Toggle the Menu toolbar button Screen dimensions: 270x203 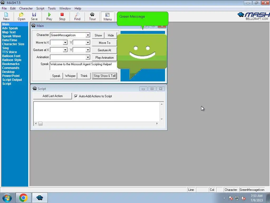point(108,17)
